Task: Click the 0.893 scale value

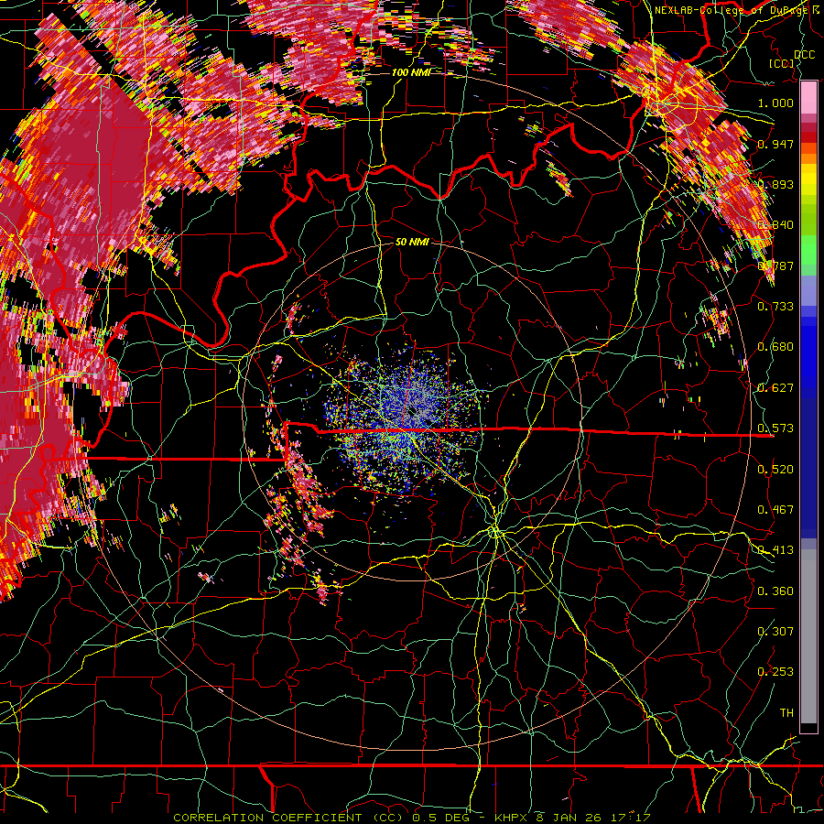Action: (775, 184)
